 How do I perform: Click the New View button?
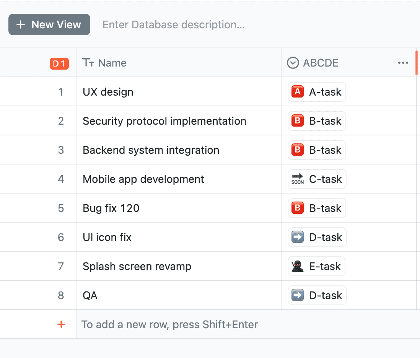tap(49, 25)
